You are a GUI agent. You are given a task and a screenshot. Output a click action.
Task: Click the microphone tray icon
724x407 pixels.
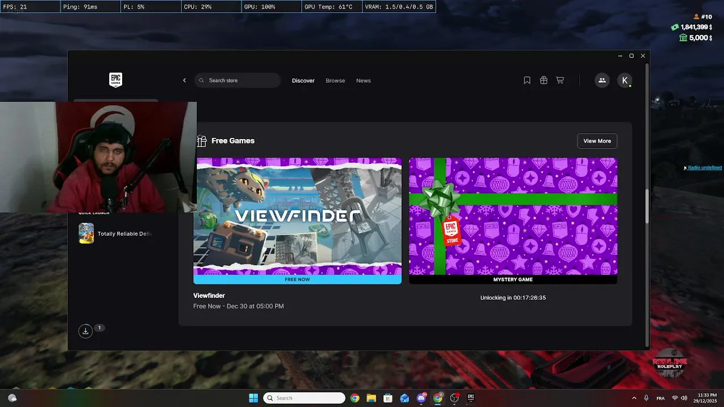coord(647,398)
